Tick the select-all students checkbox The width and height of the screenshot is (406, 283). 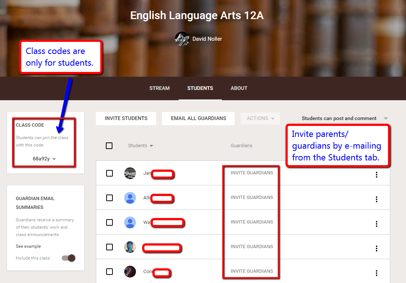tap(109, 146)
